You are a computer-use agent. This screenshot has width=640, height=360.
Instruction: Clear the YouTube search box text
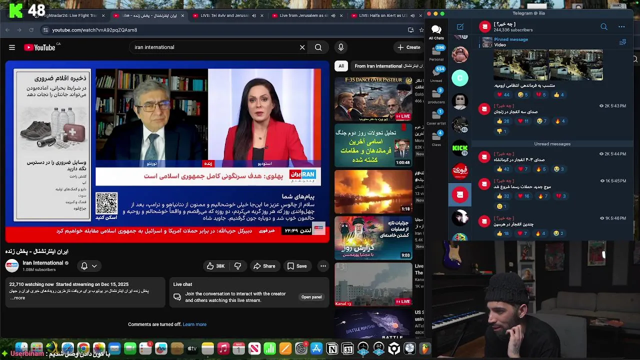[302, 47]
